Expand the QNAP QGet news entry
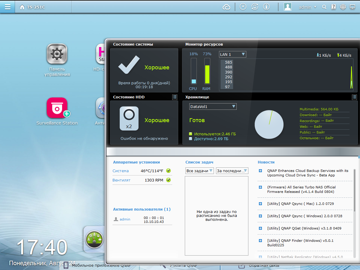This screenshot has height=270, width=360. click(x=260, y=228)
